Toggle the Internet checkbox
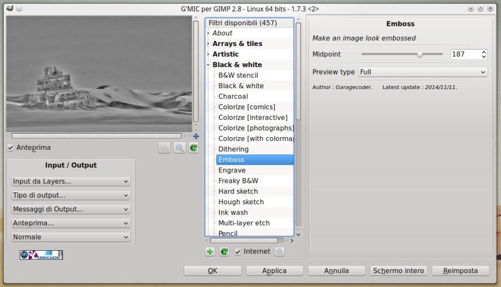 (237, 252)
